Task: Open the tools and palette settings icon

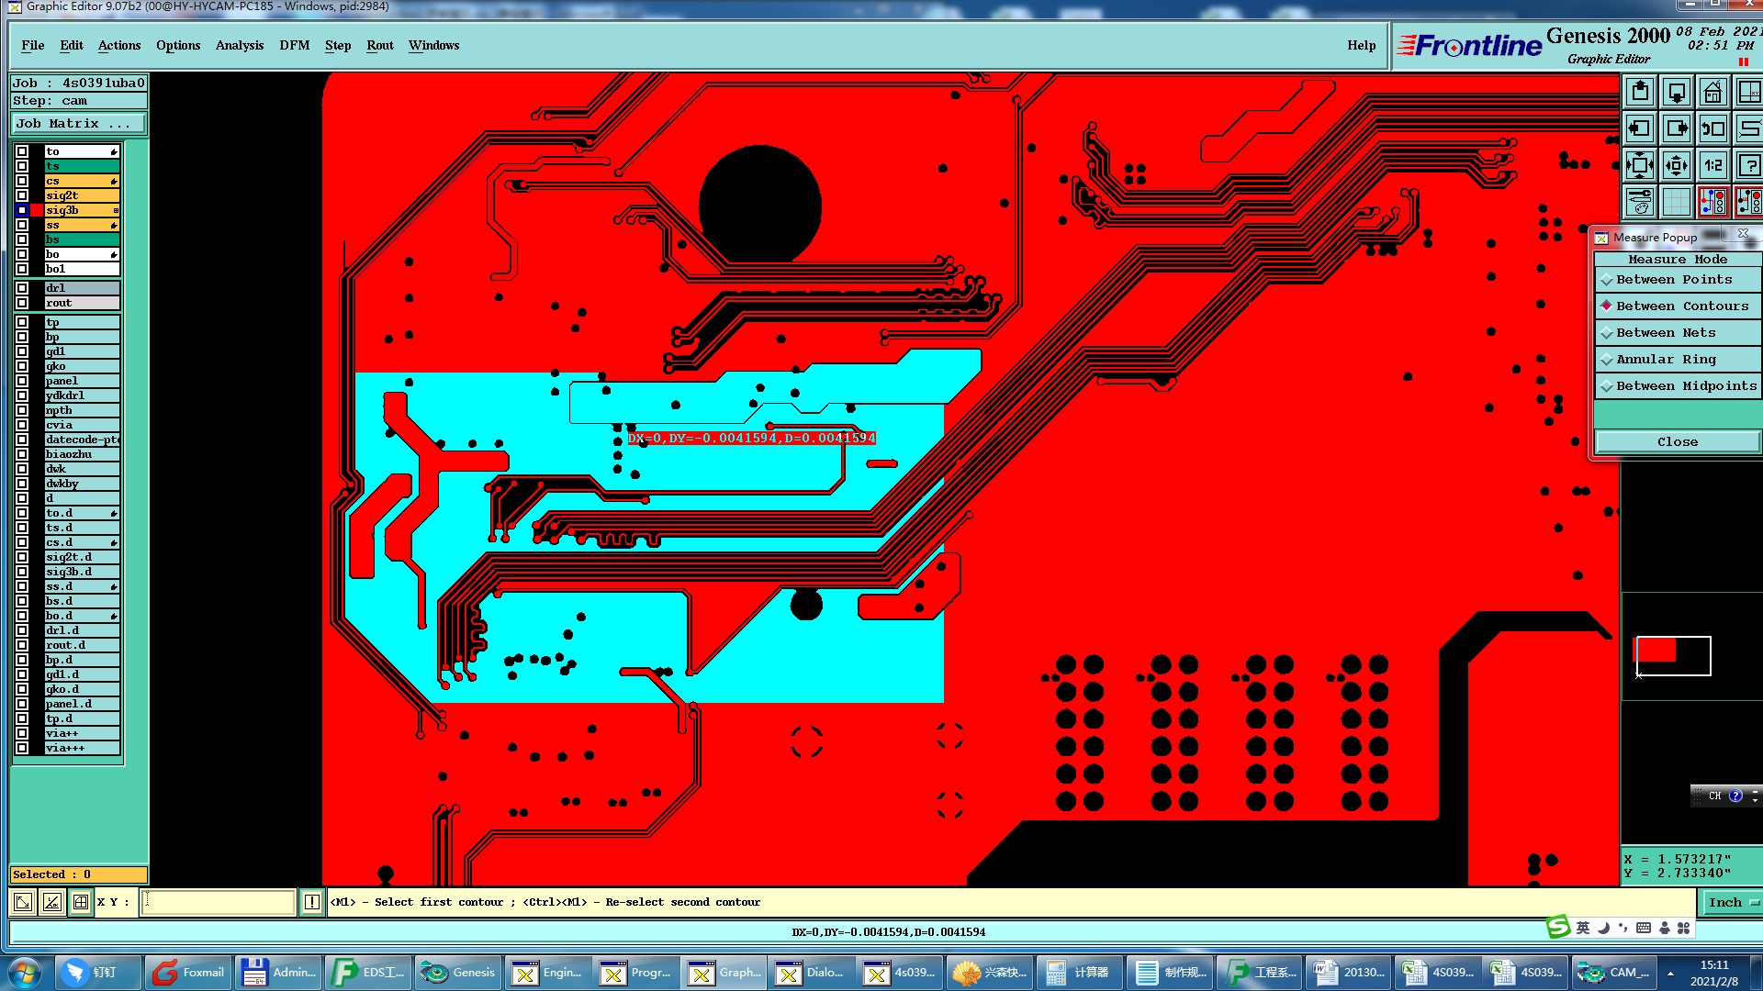Action: [1640, 202]
